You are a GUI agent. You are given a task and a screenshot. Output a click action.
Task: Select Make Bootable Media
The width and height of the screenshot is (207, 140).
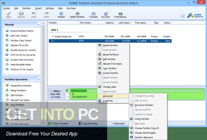point(21,65)
